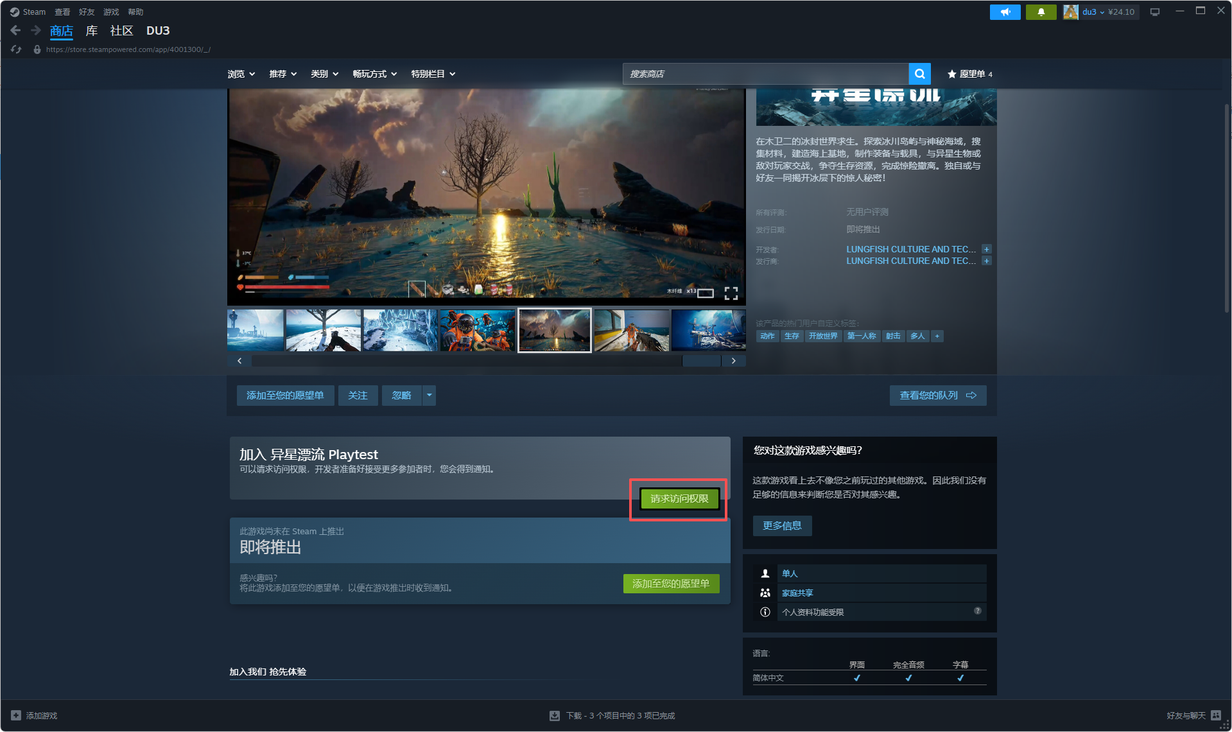The width and height of the screenshot is (1232, 732).
Task: Click the page reload icon
Action: coord(16,49)
